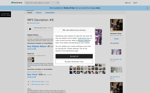
Task: Open the log in link
Action: pos(135,3)
